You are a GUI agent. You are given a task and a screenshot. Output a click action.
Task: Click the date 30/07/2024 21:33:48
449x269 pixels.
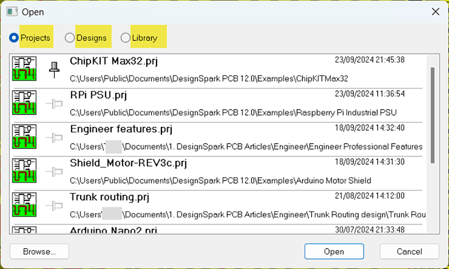[x=370, y=230]
